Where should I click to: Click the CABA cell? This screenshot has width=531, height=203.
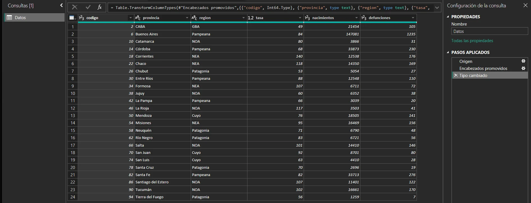click(x=163, y=27)
